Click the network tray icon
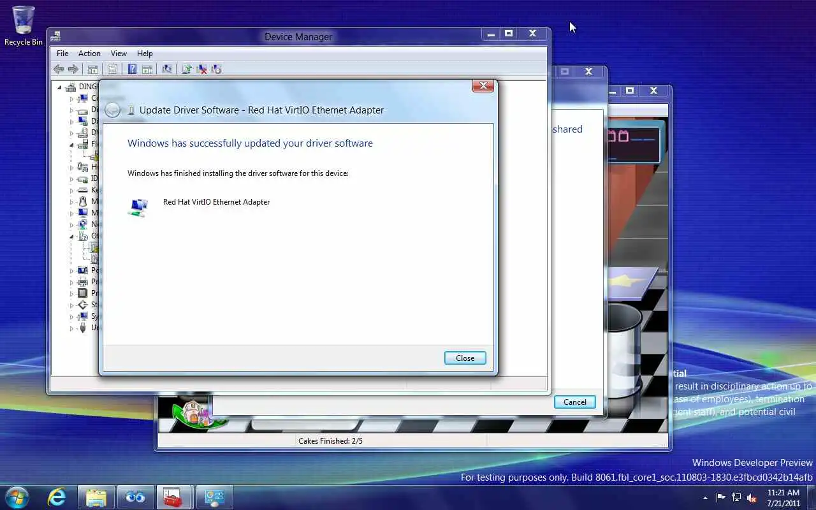 (x=736, y=498)
